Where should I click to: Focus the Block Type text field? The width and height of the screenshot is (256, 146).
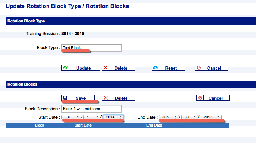click(91, 48)
